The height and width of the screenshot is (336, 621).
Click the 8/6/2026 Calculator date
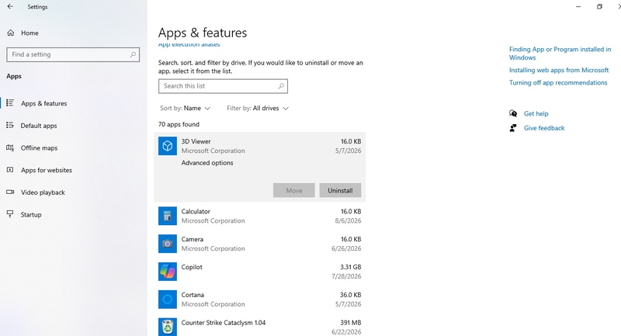click(348, 221)
